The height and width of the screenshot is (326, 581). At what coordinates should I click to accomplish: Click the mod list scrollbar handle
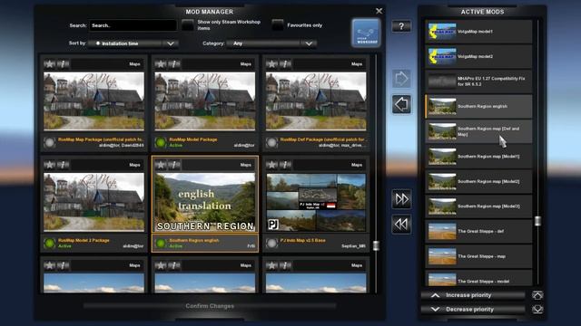(376, 245)
